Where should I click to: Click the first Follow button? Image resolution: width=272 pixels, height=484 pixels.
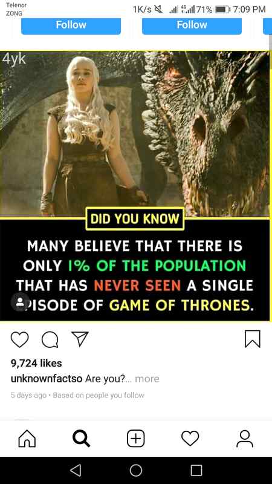click(x=71, y=25)
